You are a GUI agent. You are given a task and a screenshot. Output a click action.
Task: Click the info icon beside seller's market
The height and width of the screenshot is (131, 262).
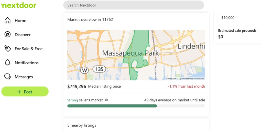[x=106, y=100]
